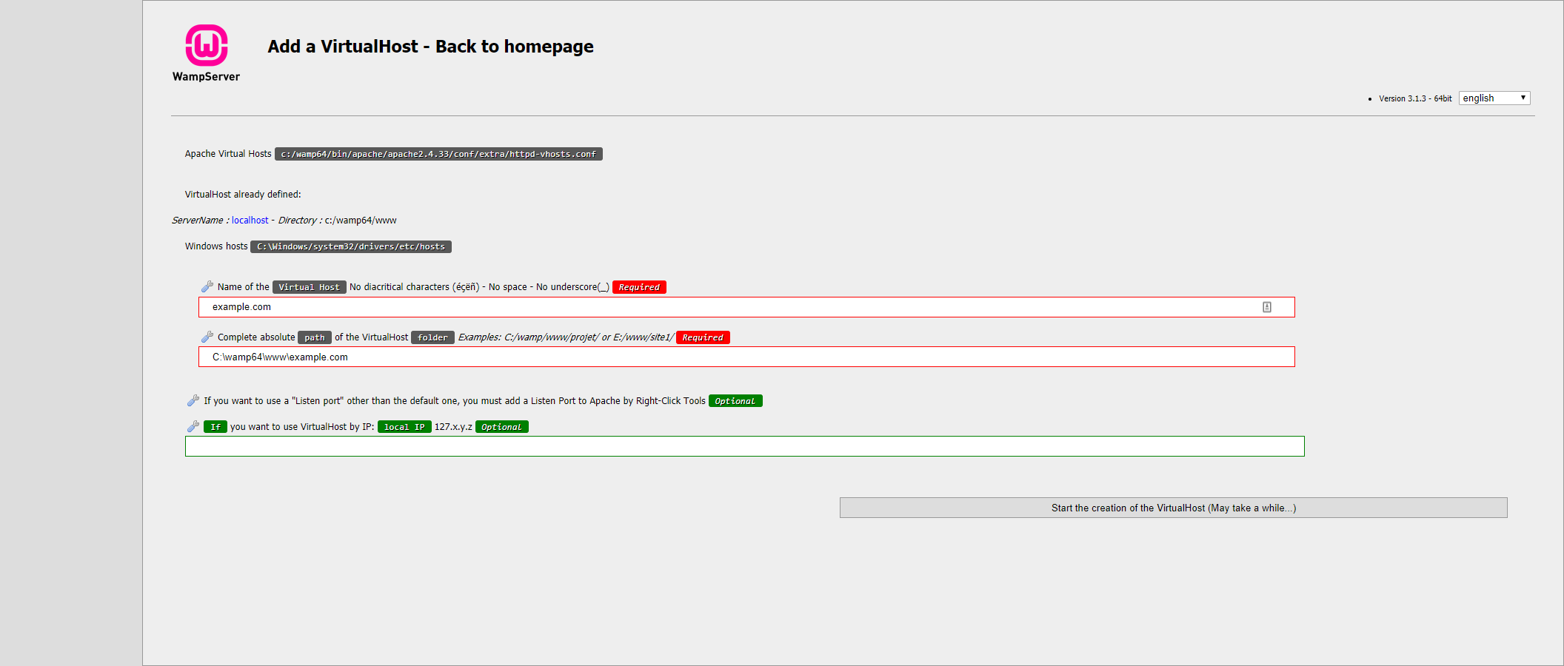Click the red Required badge for host name
The width and height of the screenshot is (1564, 666).
point(639,287)
